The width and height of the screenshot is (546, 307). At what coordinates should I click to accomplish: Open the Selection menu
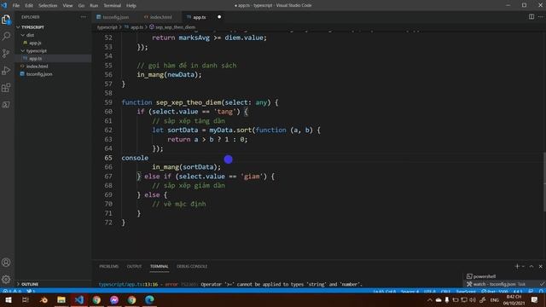[x=48, y=6]
